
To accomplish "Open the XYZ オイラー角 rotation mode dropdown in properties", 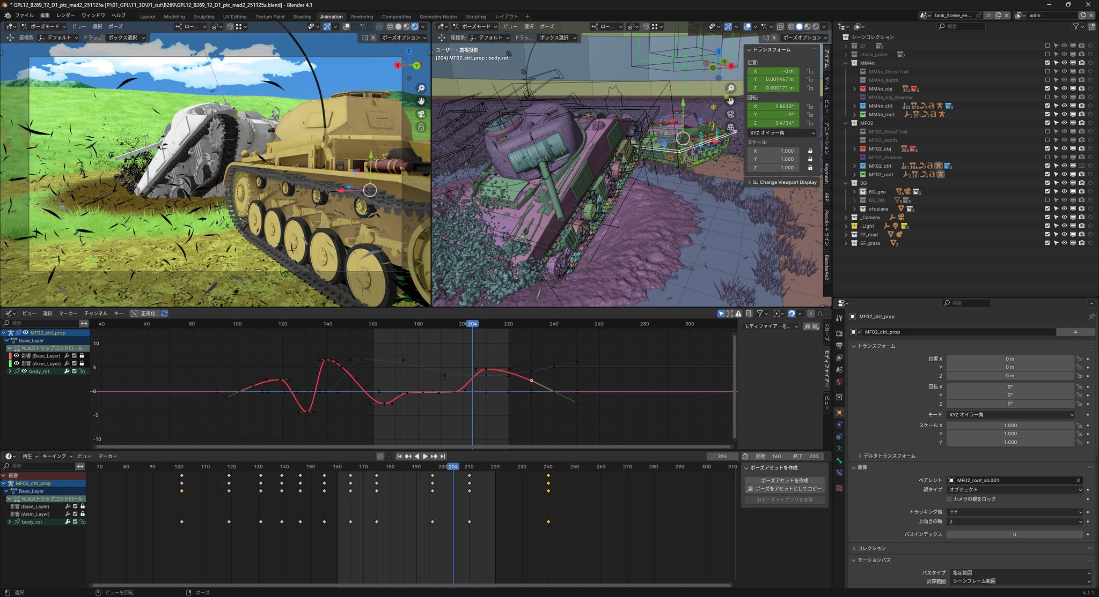I will [1010, 415].
